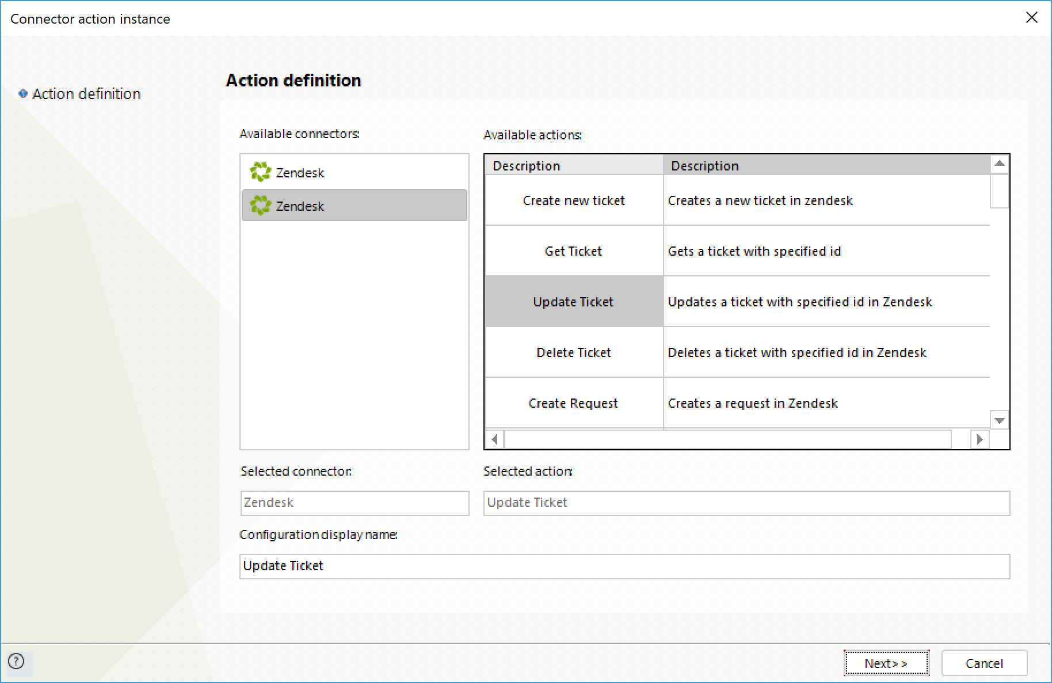Screen dimensions: 1052x683
Task: Close the Connector action instance dialog
Action: [x=1031, y=18]
